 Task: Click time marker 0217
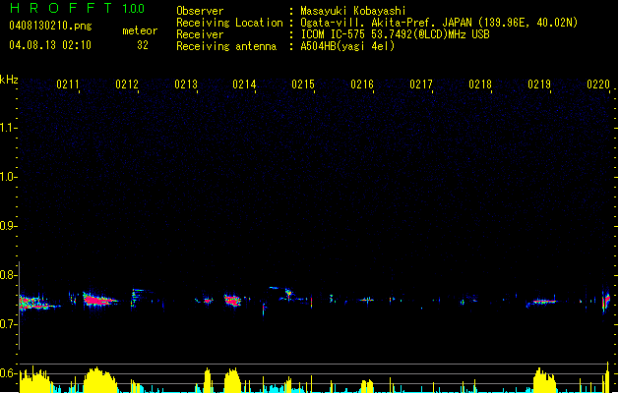tap(421, 84)
